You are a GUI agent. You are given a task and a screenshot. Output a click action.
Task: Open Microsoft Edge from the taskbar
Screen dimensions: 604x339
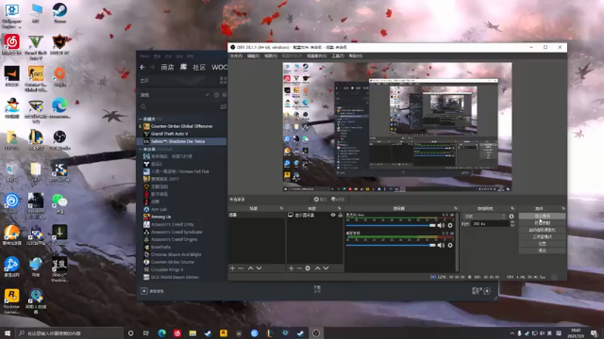coord(161,333)
